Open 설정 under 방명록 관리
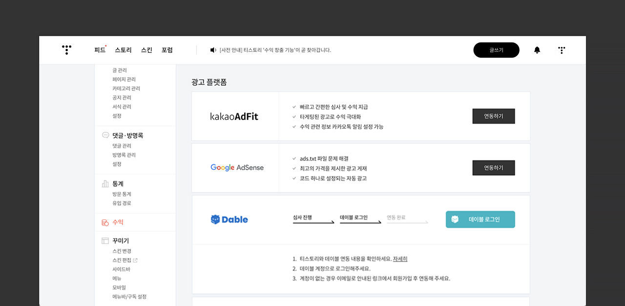 pos(117,164)
